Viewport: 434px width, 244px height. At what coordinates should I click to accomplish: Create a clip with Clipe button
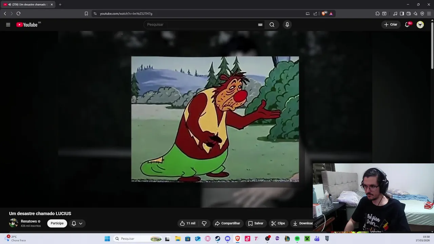tap(278, 223)
